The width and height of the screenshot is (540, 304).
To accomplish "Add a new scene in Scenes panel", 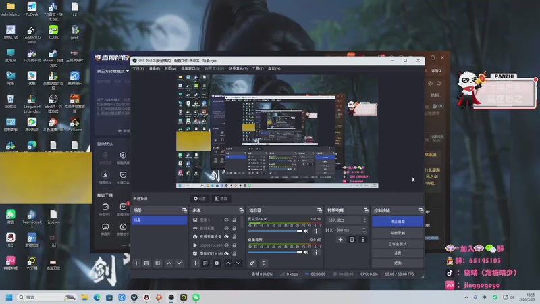I will coord(136,263).
